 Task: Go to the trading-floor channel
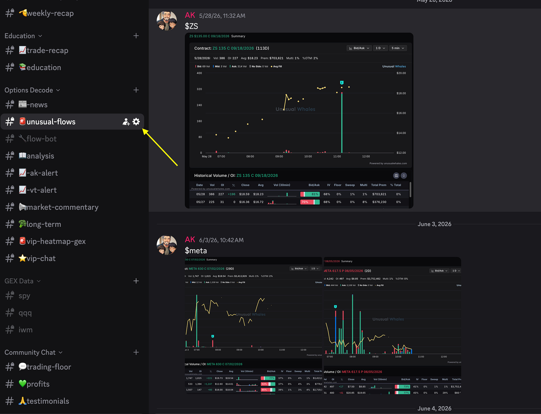click(x=72, y=367)
